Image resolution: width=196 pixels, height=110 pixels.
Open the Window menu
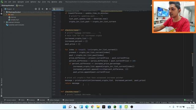54,2
